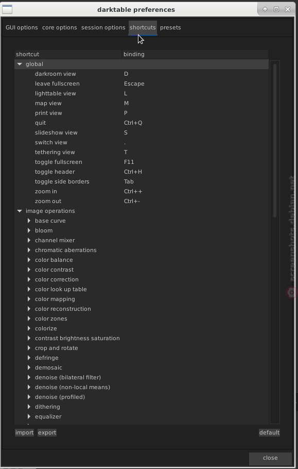Close the preferences with the close button

(x=270, y=458)
